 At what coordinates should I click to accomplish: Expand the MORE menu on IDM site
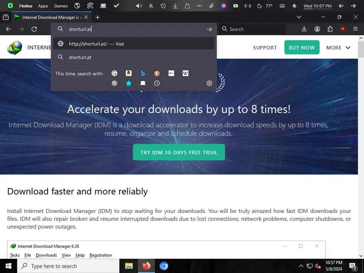[338, 48]
